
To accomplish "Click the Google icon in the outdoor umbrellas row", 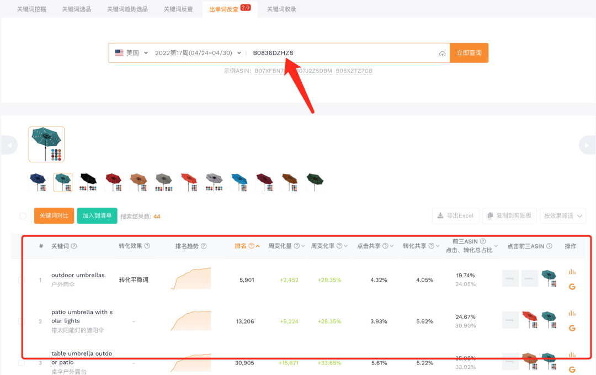I will [572, 287].
